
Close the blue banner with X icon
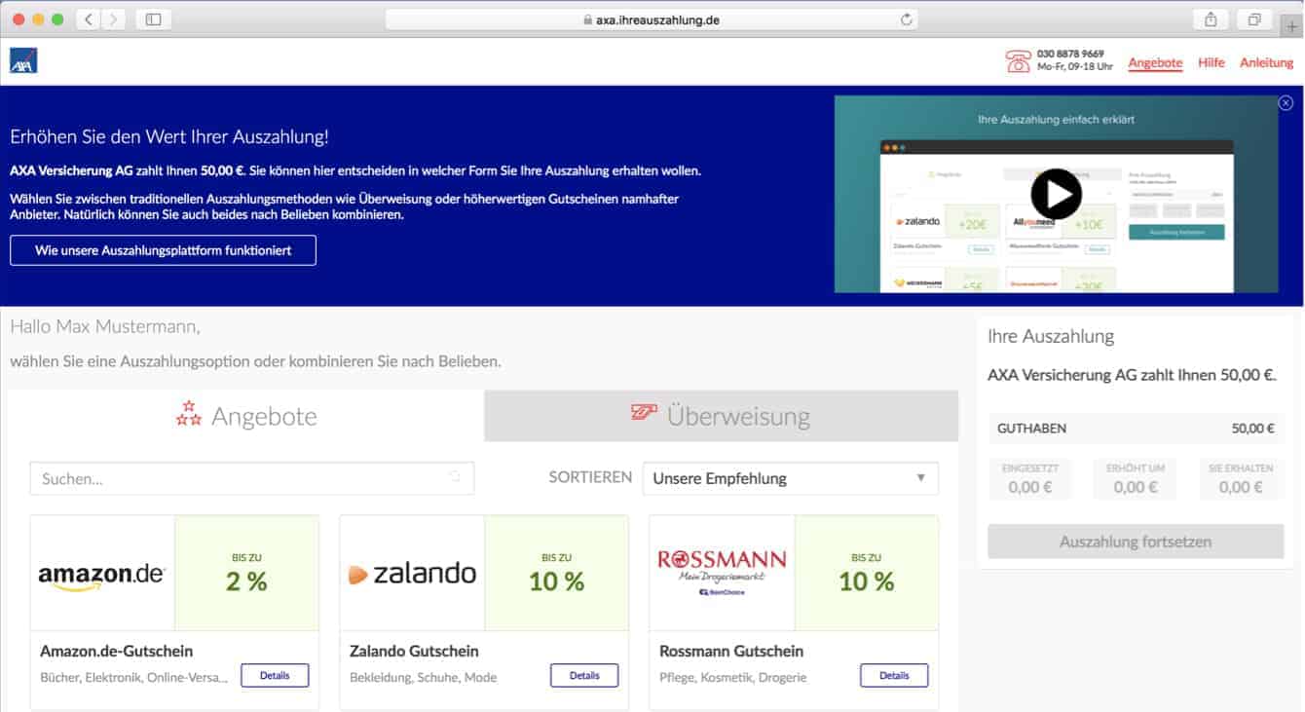click(x=1286, y=102)
